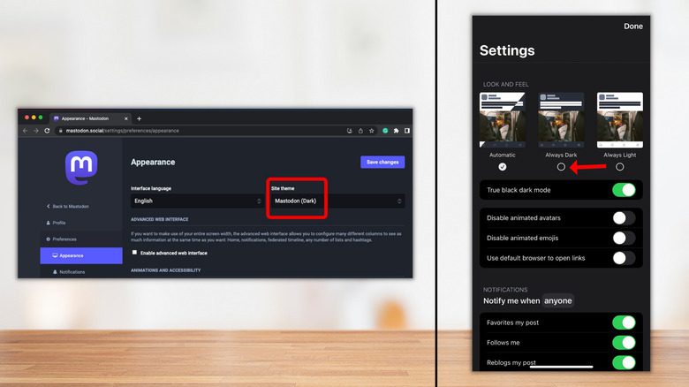Screen dimensions: 689x387
Task: Click the share icon in address bar
Action: pyautogui.click(x=360, y=131)
